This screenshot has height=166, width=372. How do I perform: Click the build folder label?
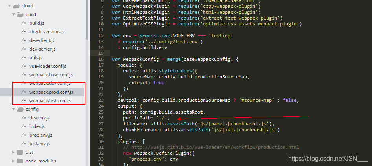[31, 14]
